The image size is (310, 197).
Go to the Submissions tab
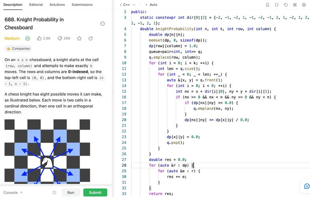[x=82, y=5]
